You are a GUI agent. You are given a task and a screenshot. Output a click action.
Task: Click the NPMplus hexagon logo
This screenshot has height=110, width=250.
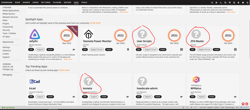tap(196, 79)
